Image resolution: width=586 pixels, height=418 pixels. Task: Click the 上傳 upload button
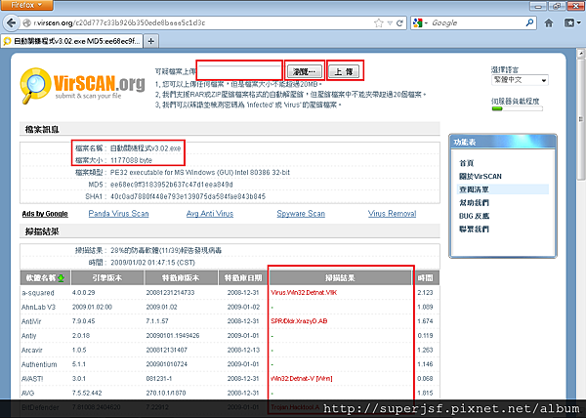click(344, 71)
